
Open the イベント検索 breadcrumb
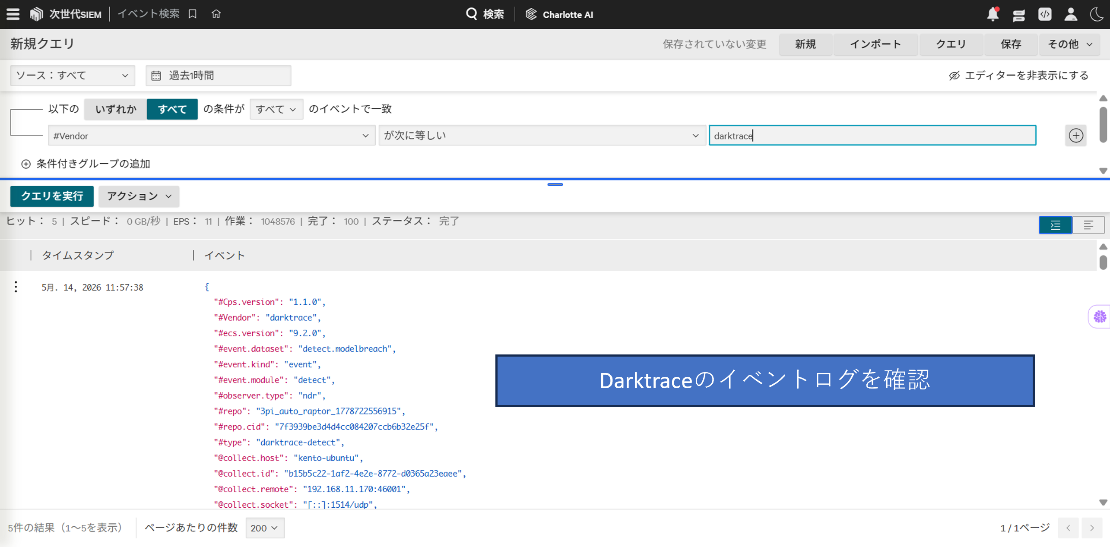[149, 14]
